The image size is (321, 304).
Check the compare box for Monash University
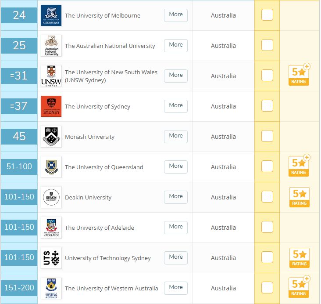[x=267, y=136]
